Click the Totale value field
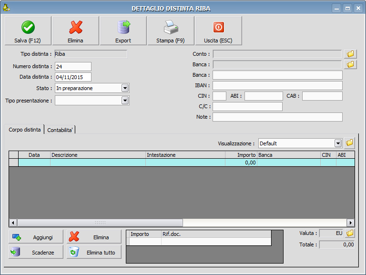Image resolution: width=366 pixels, height=275 pixels. (x=337, y=244)
